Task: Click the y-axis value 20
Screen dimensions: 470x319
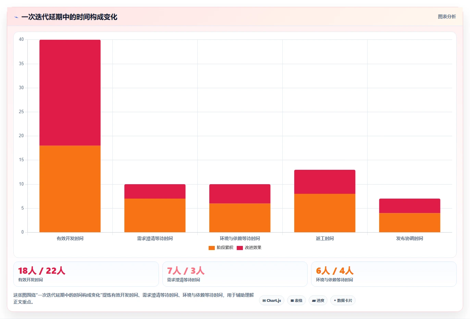Action: coord(21,136)
